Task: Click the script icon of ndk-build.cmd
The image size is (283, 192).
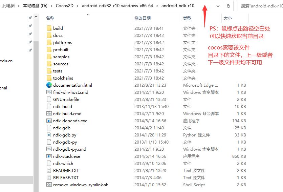Action: (49, 113)
